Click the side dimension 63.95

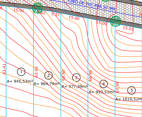point(36,72)
